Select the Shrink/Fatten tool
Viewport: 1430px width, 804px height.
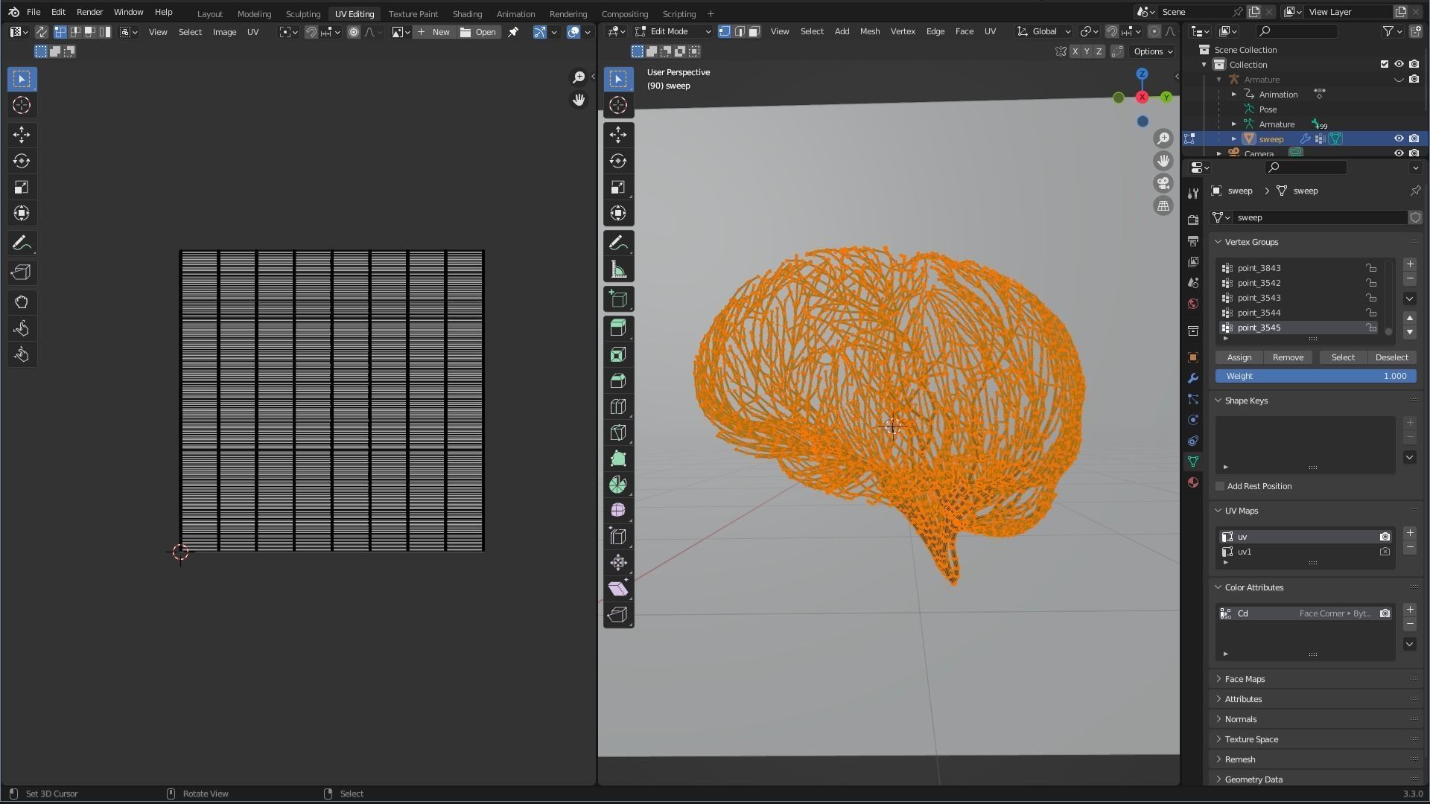pyautogui.click(x=618, y=563)
